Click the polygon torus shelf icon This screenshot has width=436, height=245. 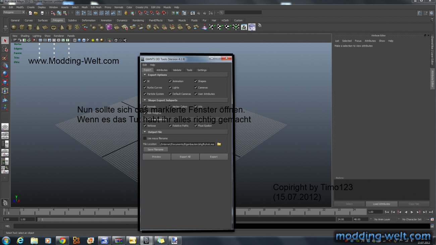coord(53,27)
